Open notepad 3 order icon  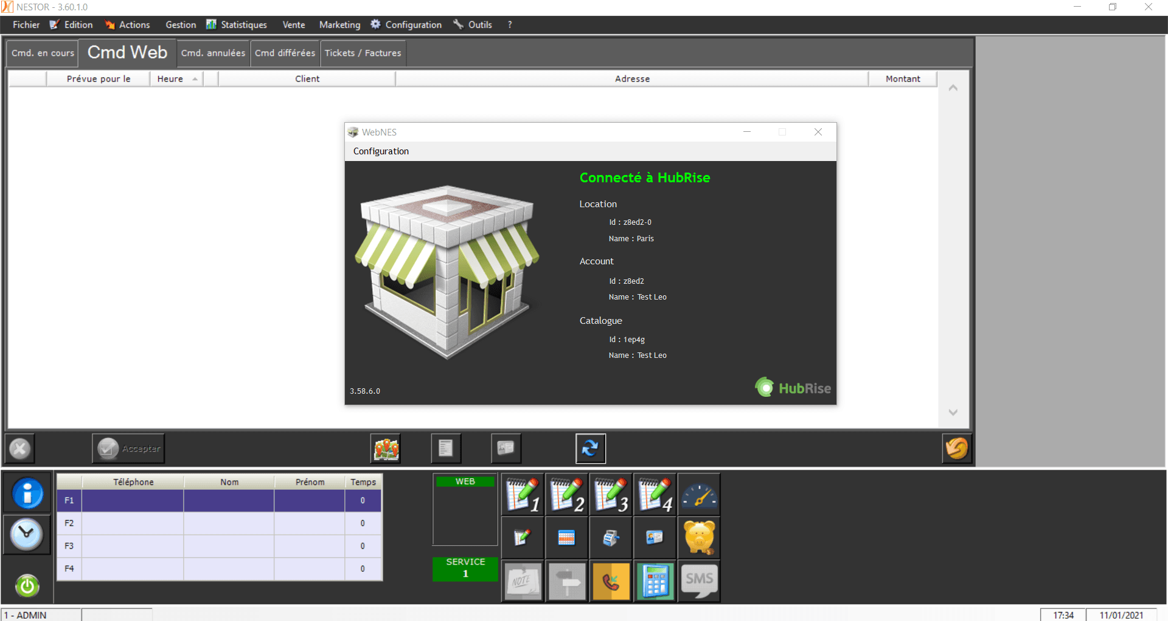pos(611,495)
